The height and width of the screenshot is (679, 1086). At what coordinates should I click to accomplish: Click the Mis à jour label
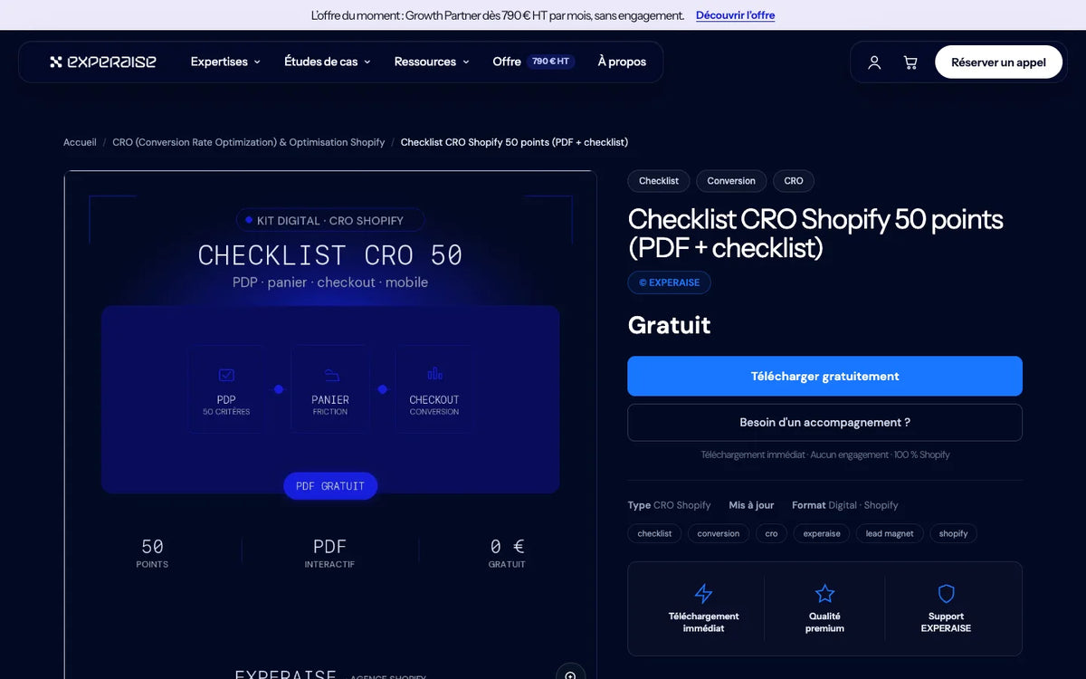pyautogui.click(x=751, y=505)
